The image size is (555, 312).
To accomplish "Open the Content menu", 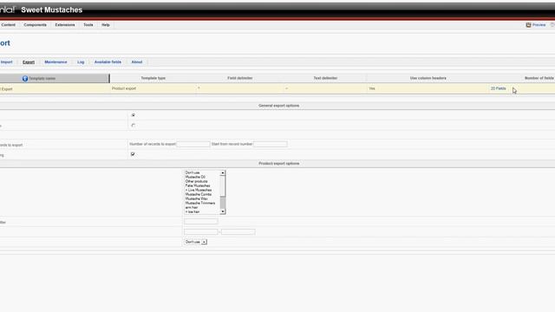I will (x=8, y=25).
